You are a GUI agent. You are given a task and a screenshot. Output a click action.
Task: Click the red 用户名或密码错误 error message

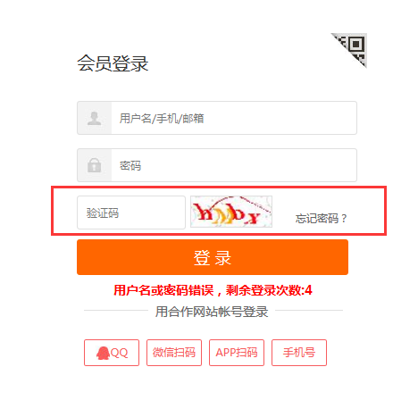[x=163, y=290]
